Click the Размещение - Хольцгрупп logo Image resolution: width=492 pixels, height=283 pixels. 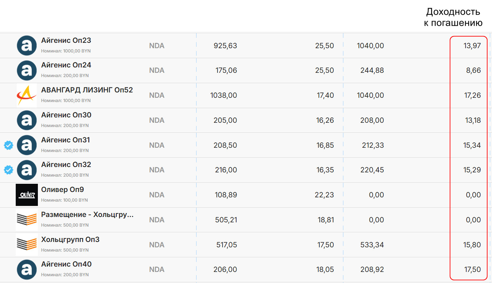pos(27,220)
